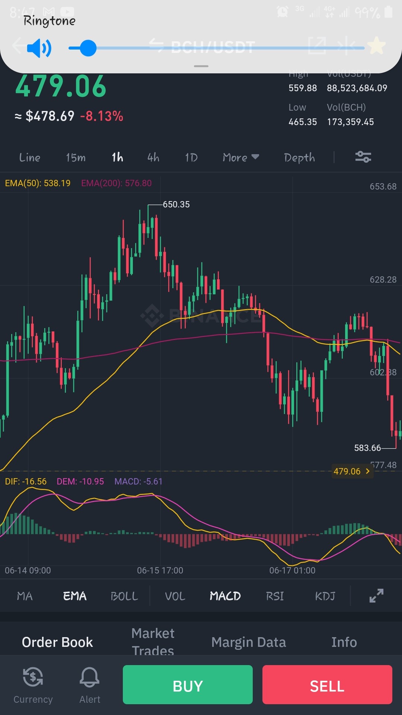
Task: Tap the swap arrows beside BCH/USDT
Action: [156, 46]
